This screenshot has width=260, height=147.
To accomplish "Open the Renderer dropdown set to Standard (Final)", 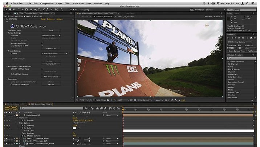I will tap(51, 36).
